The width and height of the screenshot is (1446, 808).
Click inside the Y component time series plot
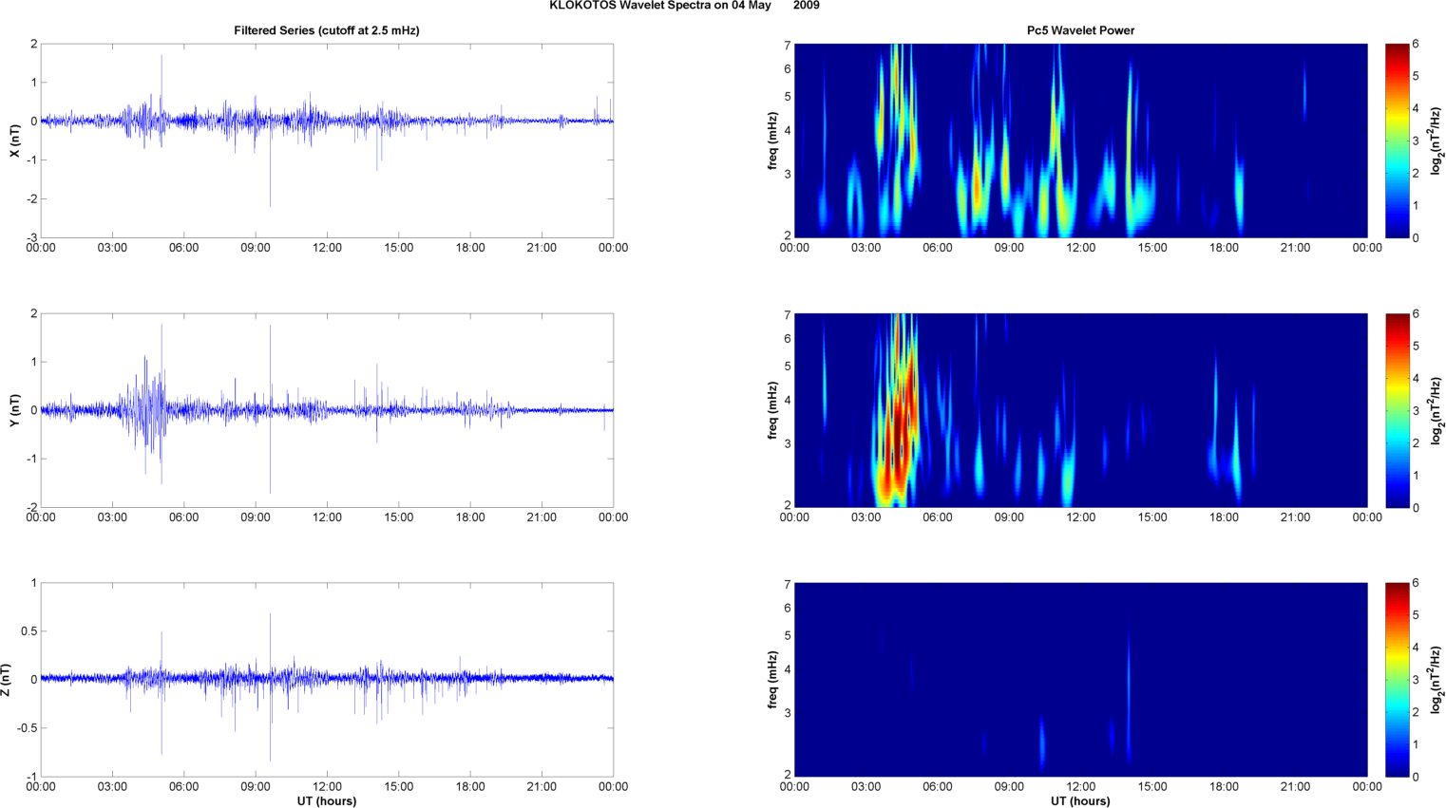[327, 410]
